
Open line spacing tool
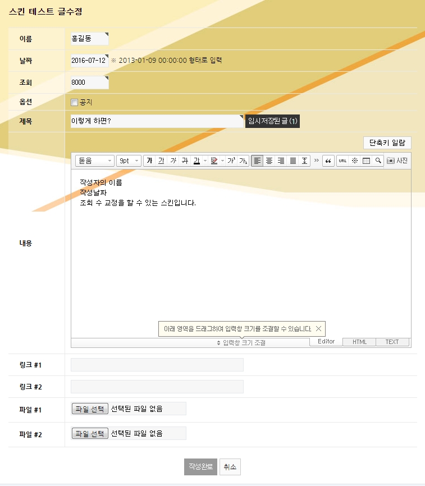pyautogui.click(x=304, y=161)
